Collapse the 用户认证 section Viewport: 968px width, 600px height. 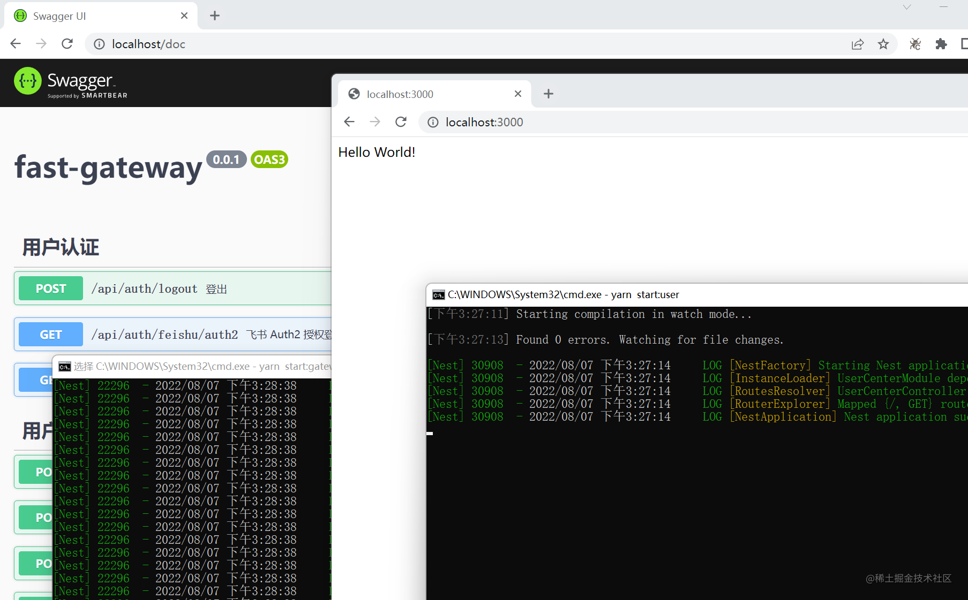pyautogui.click(x=61, y=247)
